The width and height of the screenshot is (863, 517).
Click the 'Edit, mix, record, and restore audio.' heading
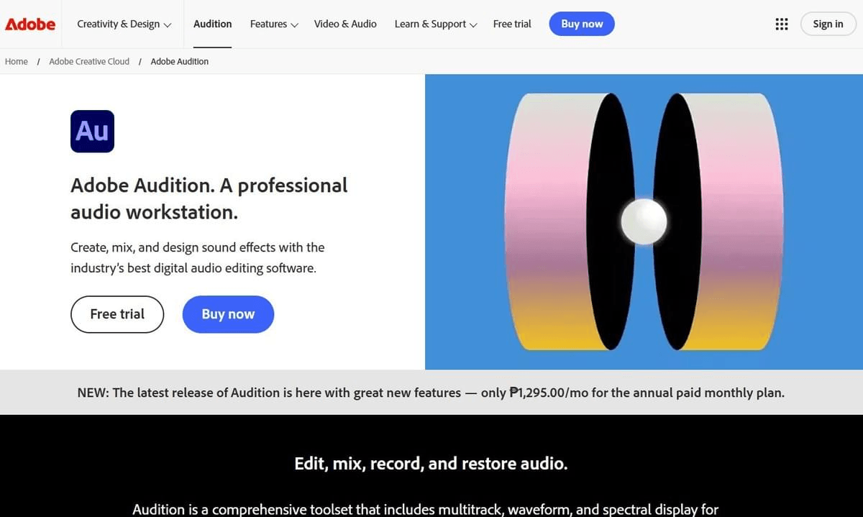click(x=431, y=464)
